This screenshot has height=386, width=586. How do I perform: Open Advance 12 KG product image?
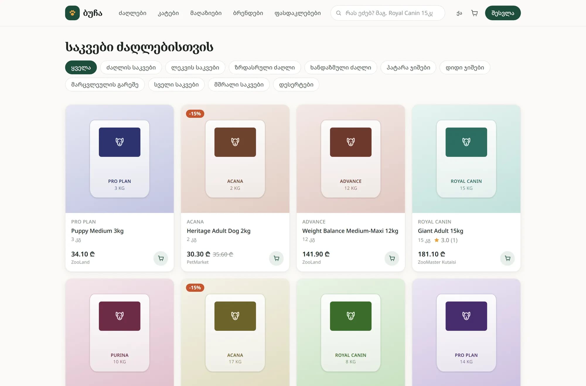[x=351, y=159]
